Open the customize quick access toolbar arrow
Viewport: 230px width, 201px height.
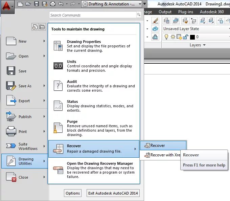[x=145, y=4]
